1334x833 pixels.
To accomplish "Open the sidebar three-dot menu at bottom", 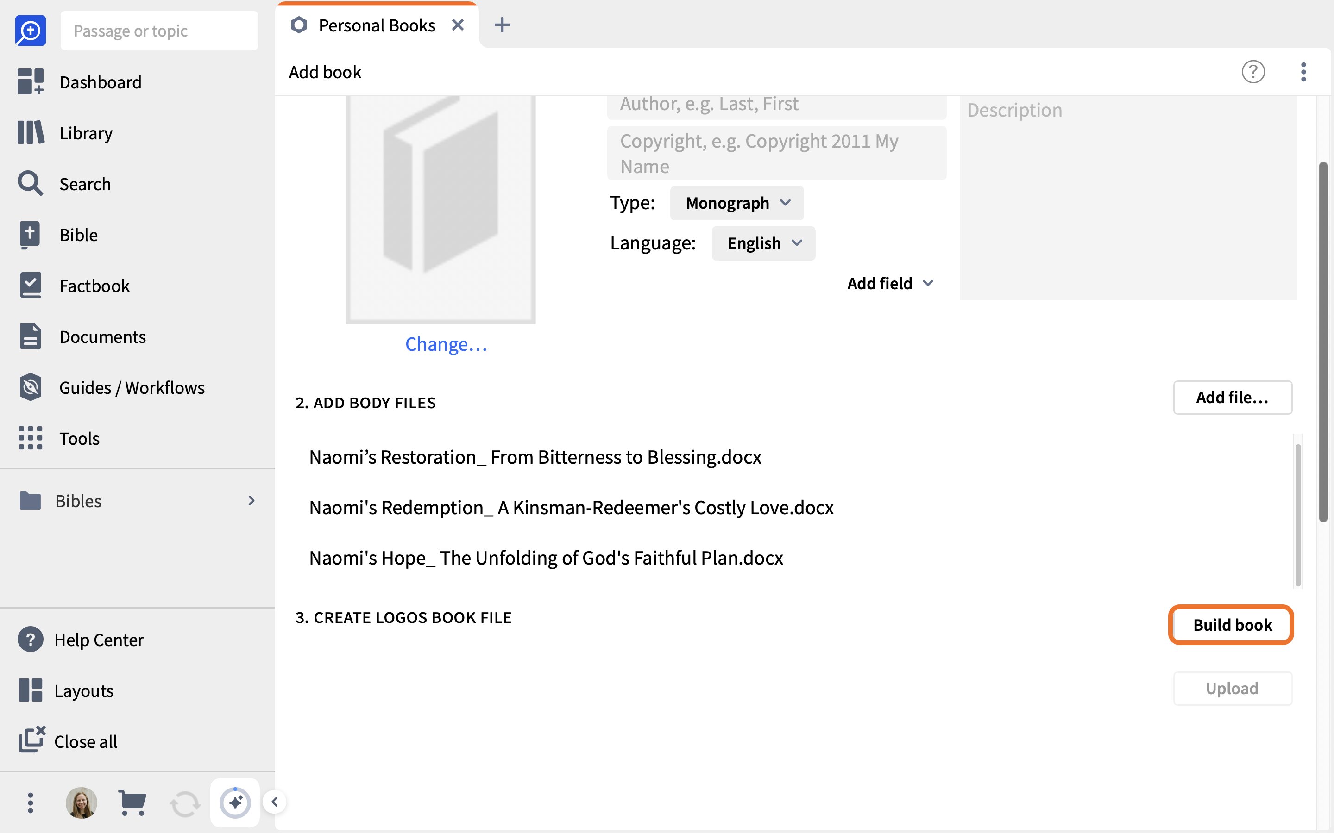I will pos(30,803).
